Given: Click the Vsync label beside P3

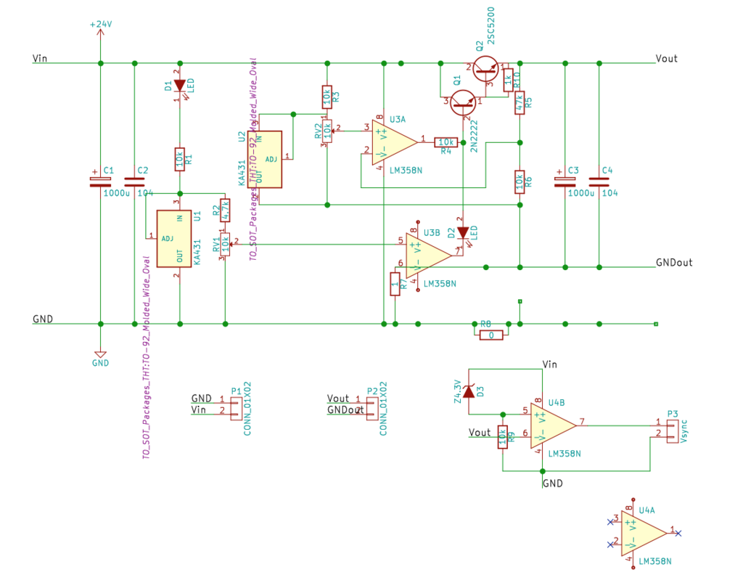Looking at the screenshot, I should [x=684, y=431].
